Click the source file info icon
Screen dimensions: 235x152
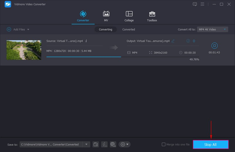point(86,41)
